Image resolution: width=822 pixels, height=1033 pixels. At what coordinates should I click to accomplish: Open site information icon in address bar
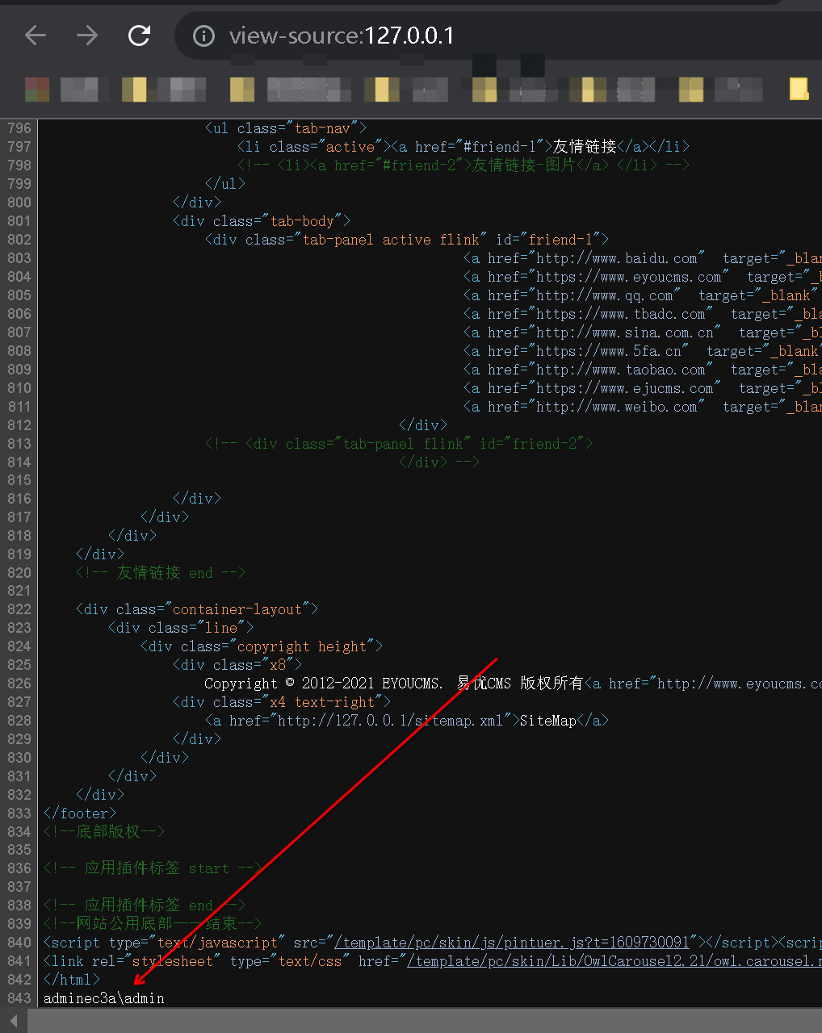204,36
